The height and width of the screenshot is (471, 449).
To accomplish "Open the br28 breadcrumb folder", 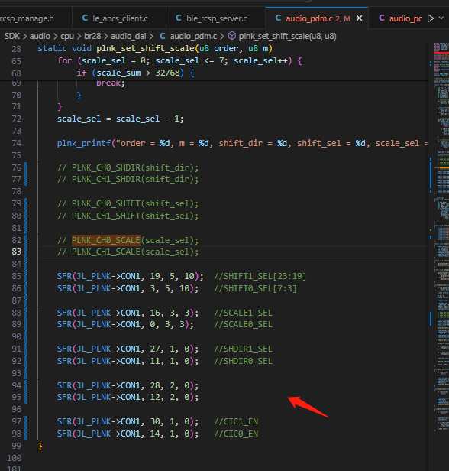I will pyautogui.click(x=92, y=36).
